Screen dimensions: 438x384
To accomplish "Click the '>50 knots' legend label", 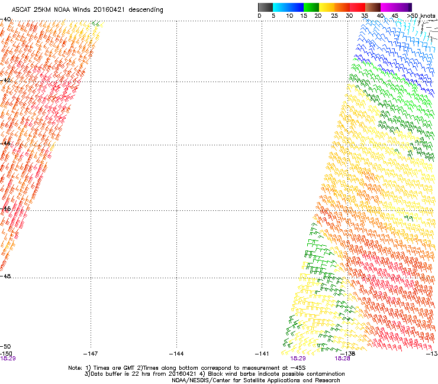I will [x=421, y=16].
